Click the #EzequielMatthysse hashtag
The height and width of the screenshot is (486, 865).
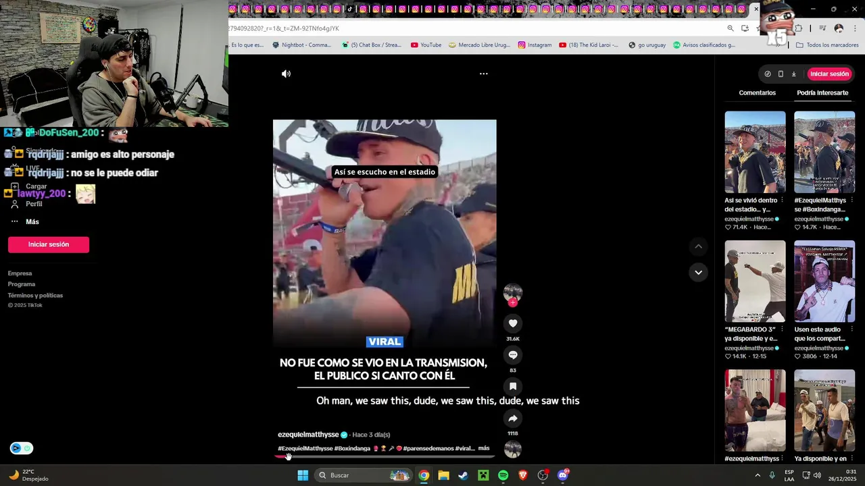pyautogui.click(x=305, y=448)
